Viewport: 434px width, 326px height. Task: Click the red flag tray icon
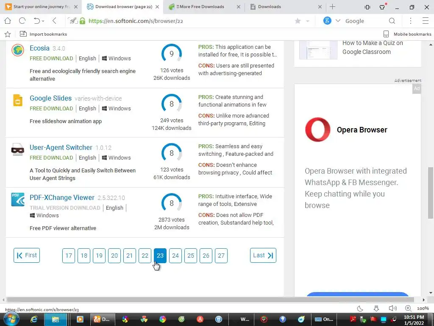pos(374,319)
